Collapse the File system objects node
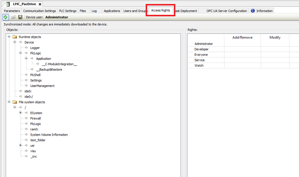 point(9,102)
